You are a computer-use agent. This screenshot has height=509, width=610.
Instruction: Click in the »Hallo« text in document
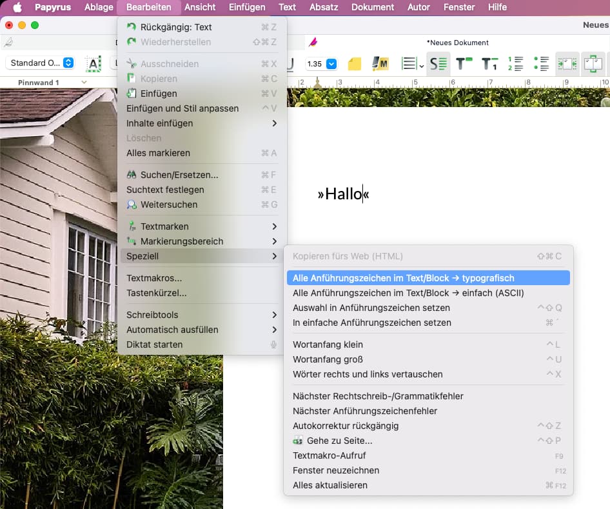[x=343, y=194]
